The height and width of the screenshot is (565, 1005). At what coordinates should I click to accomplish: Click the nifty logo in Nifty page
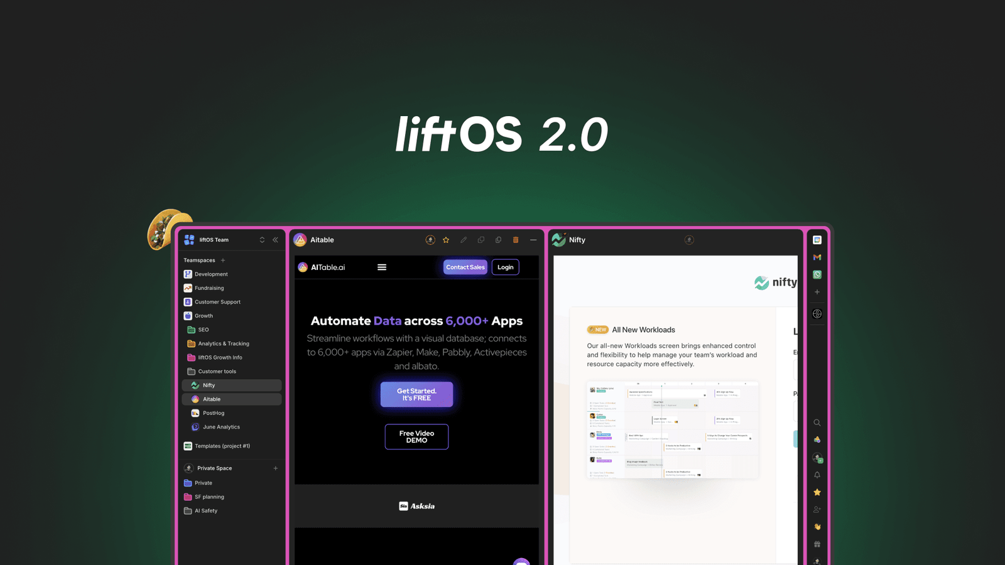pos(776,282)
